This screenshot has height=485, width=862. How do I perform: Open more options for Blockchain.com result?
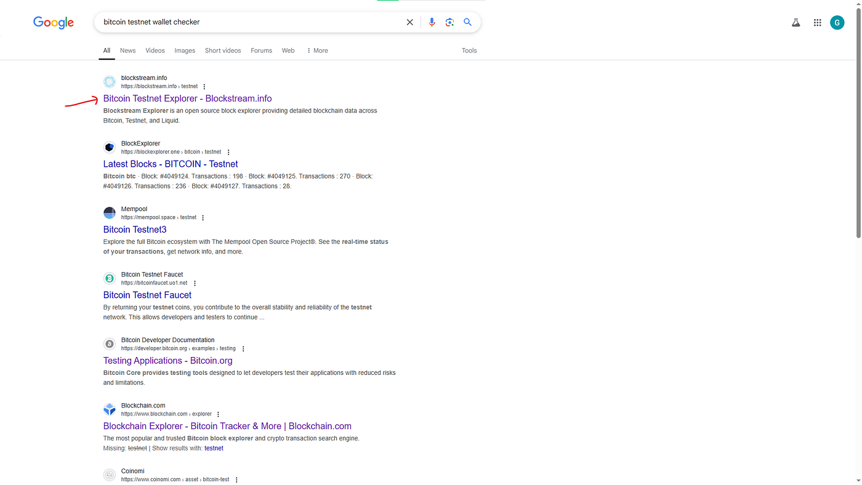(x=219, y=414)
